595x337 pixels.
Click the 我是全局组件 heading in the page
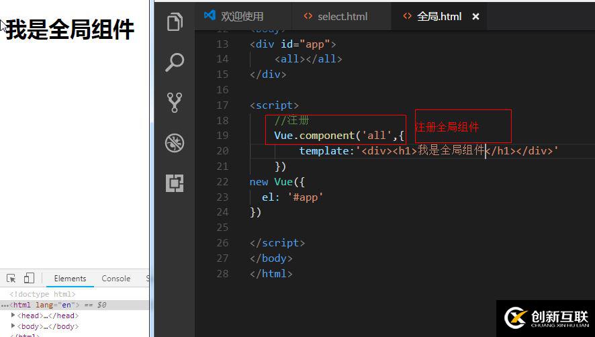(70, 30)
